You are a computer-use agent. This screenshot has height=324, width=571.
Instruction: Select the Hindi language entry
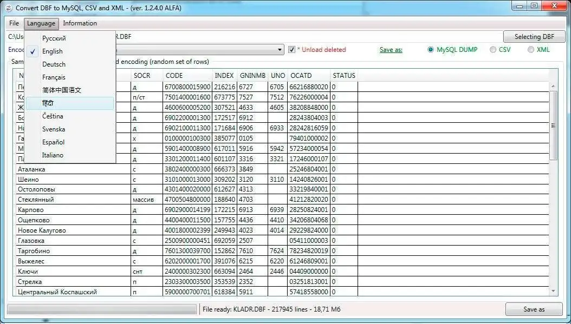(x=70, y=103)
